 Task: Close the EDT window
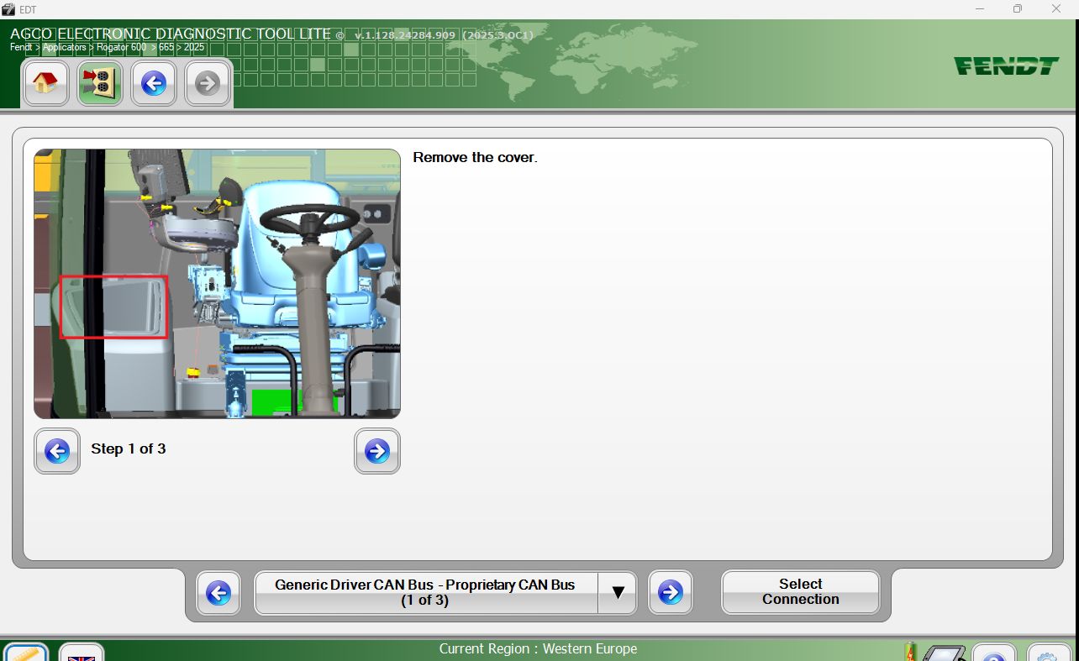point(1056,9)
